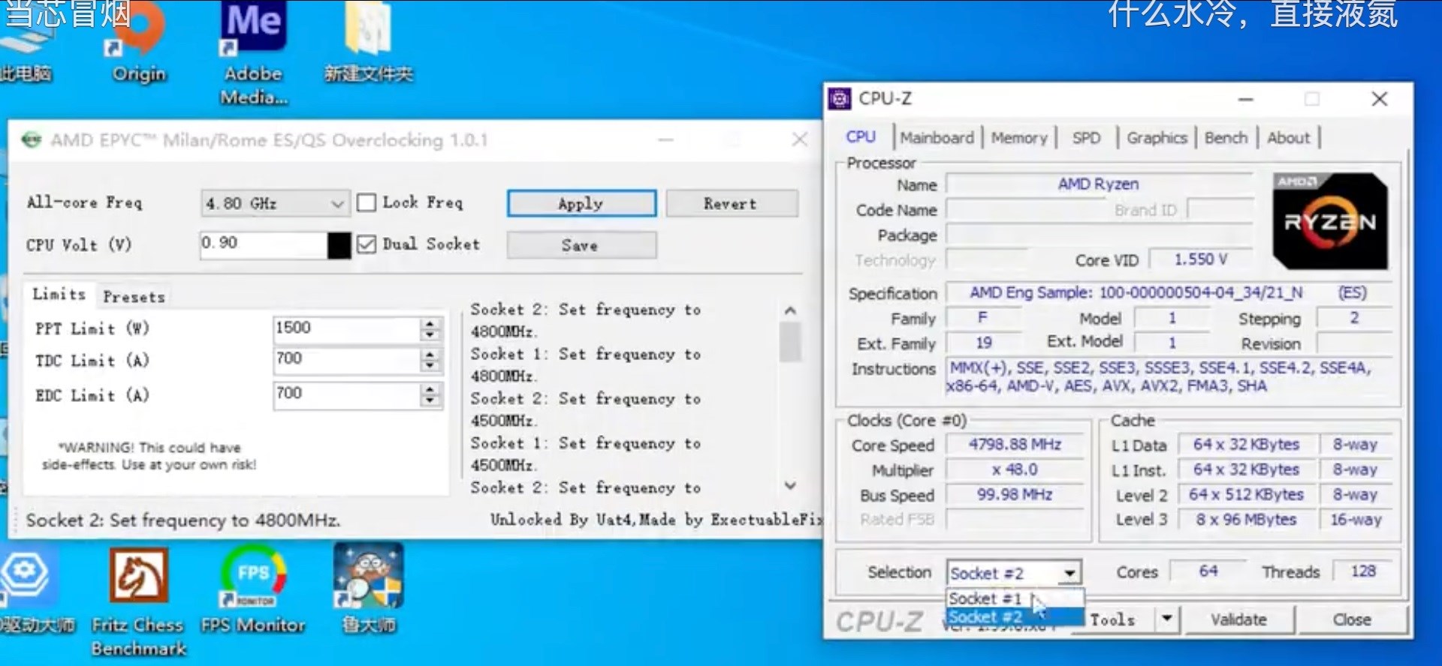Switch to the SPD tab
The width and height of the screenshot is (1442, 666).
pyautogui.click(x=1086, y=137)
